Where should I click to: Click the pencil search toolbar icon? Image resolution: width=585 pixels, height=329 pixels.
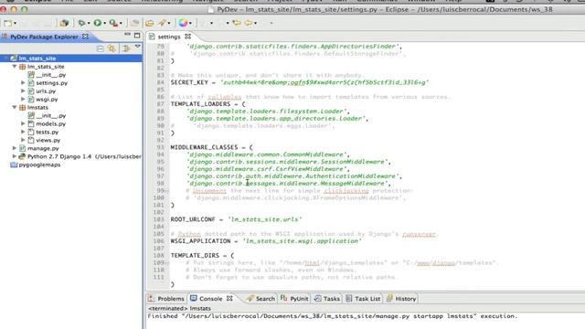coord(162,23)
